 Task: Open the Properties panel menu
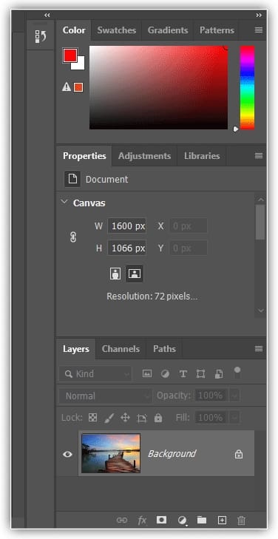pos(259,156)
